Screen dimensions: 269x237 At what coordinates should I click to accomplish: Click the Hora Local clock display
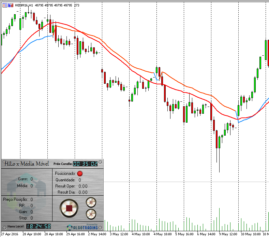point(39,226)
